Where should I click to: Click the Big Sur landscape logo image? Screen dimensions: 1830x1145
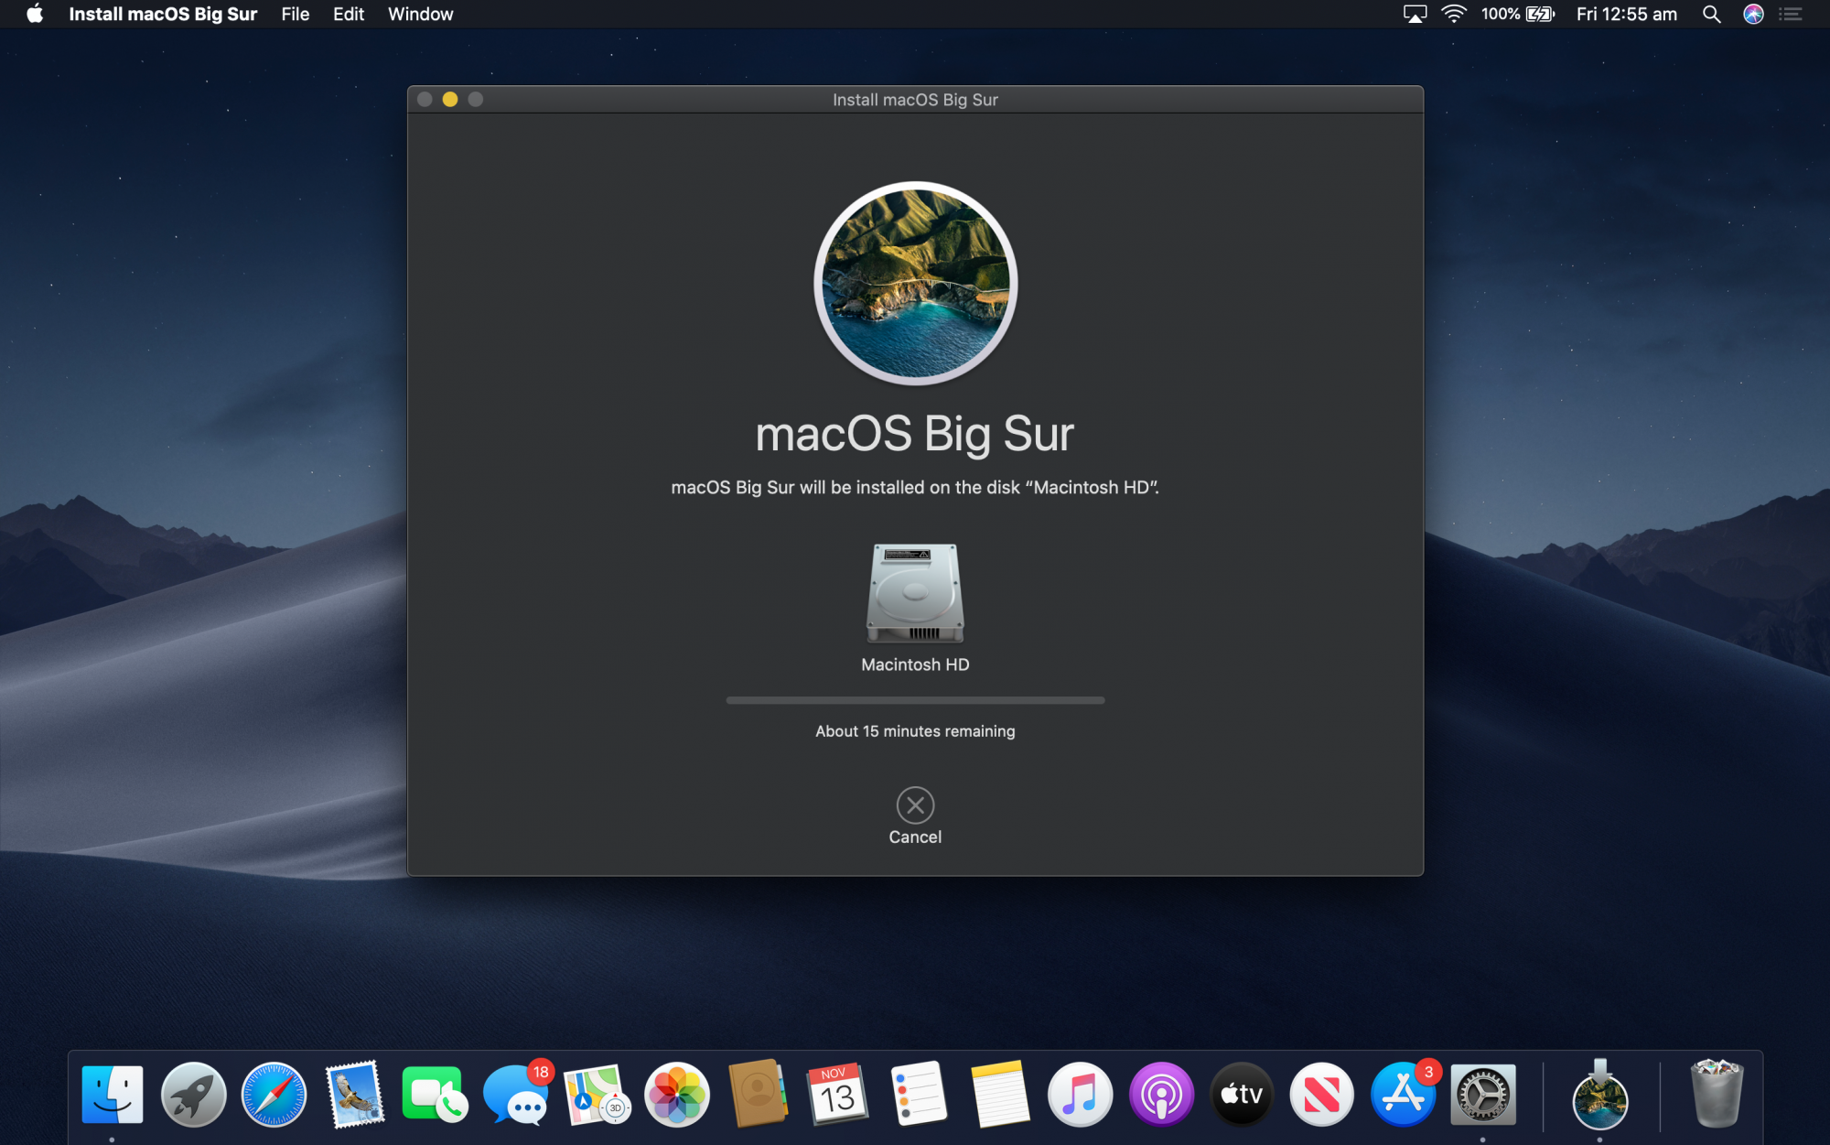914,284
